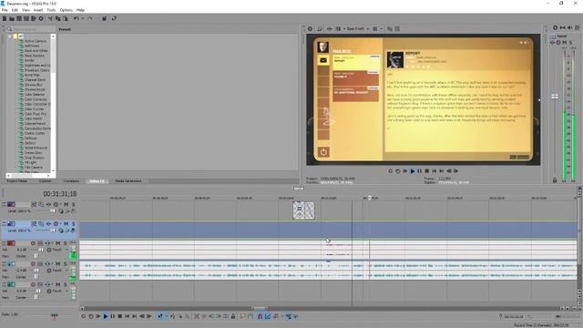Mute the red audio track
This screenshot has width=583, height=328.
57,243
